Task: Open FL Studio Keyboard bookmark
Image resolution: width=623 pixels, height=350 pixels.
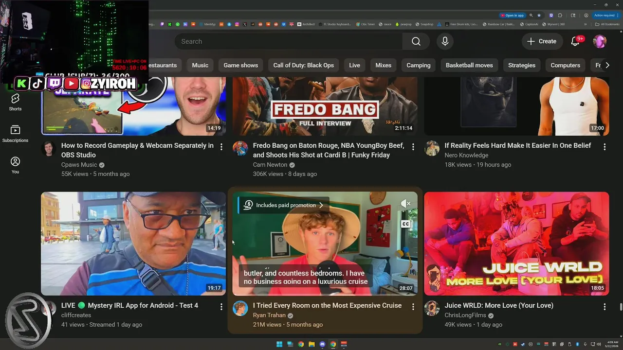Action: coord(334,24)
